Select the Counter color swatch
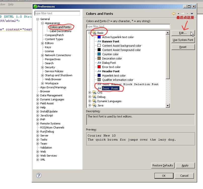203x189 pixels. (99, 54)
